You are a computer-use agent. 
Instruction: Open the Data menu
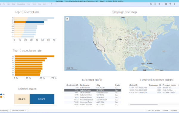tap(13, 4)
